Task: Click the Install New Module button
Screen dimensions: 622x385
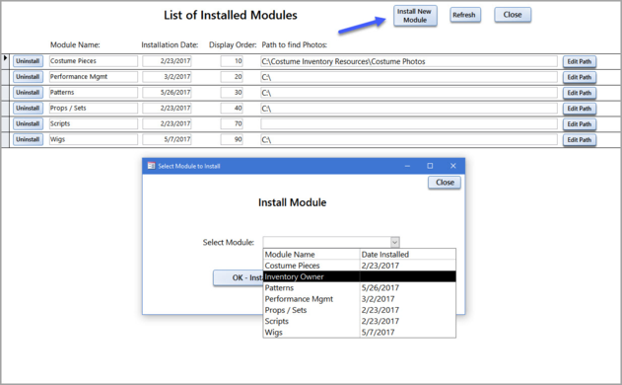Action: (415, 16)
